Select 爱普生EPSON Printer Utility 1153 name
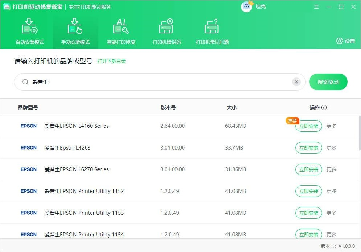The height and width of the screenshot is (252, 361). 84,213
